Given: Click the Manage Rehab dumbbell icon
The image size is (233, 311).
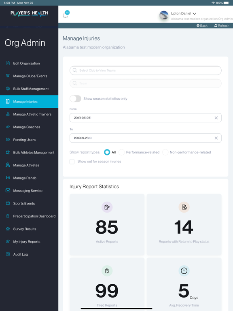Looking at the screenshot, I should pos(8,178).
